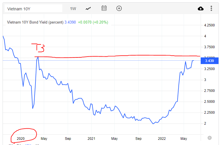Image resolution: width=220 pixels, height=145 pixels.
Task: Open the calendar date range picker
Action: point(104,8)
